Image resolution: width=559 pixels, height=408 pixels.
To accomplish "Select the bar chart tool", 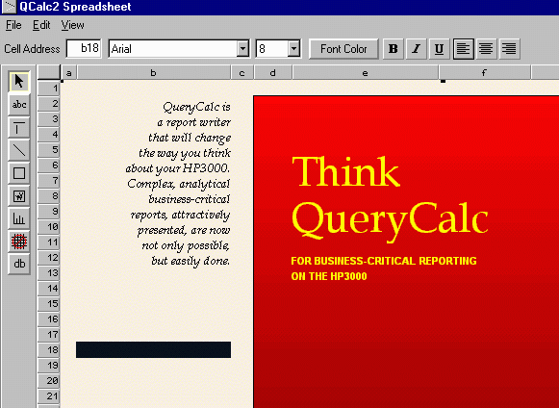I will (x=19, y=218).
